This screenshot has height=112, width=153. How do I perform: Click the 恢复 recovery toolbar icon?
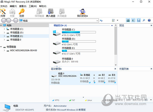pos(12,13)
